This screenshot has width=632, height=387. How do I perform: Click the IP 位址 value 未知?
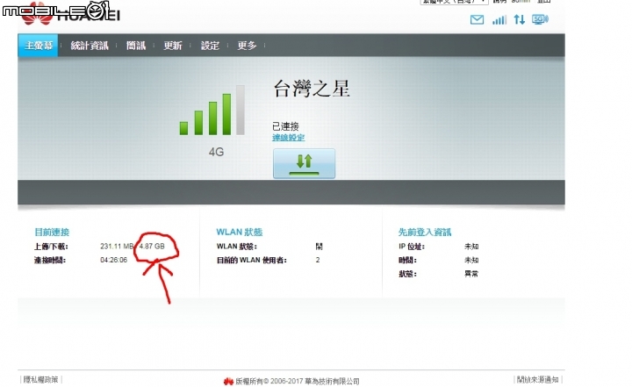click(x=471, y=247)
